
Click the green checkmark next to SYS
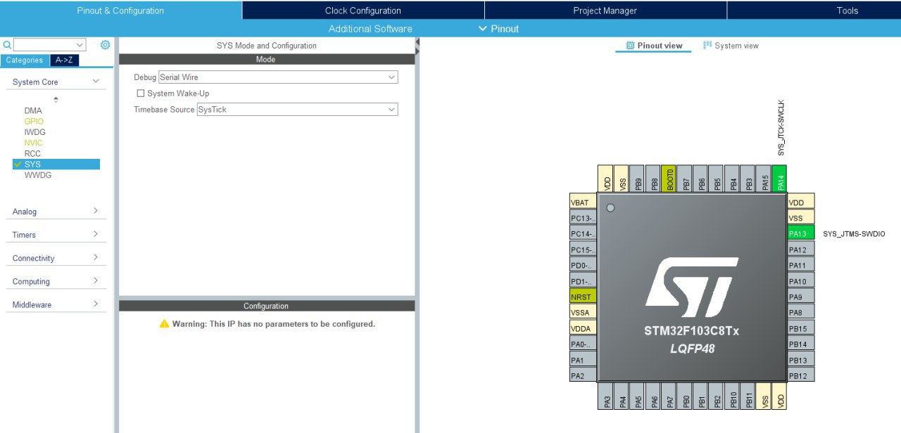click(17, 164)
